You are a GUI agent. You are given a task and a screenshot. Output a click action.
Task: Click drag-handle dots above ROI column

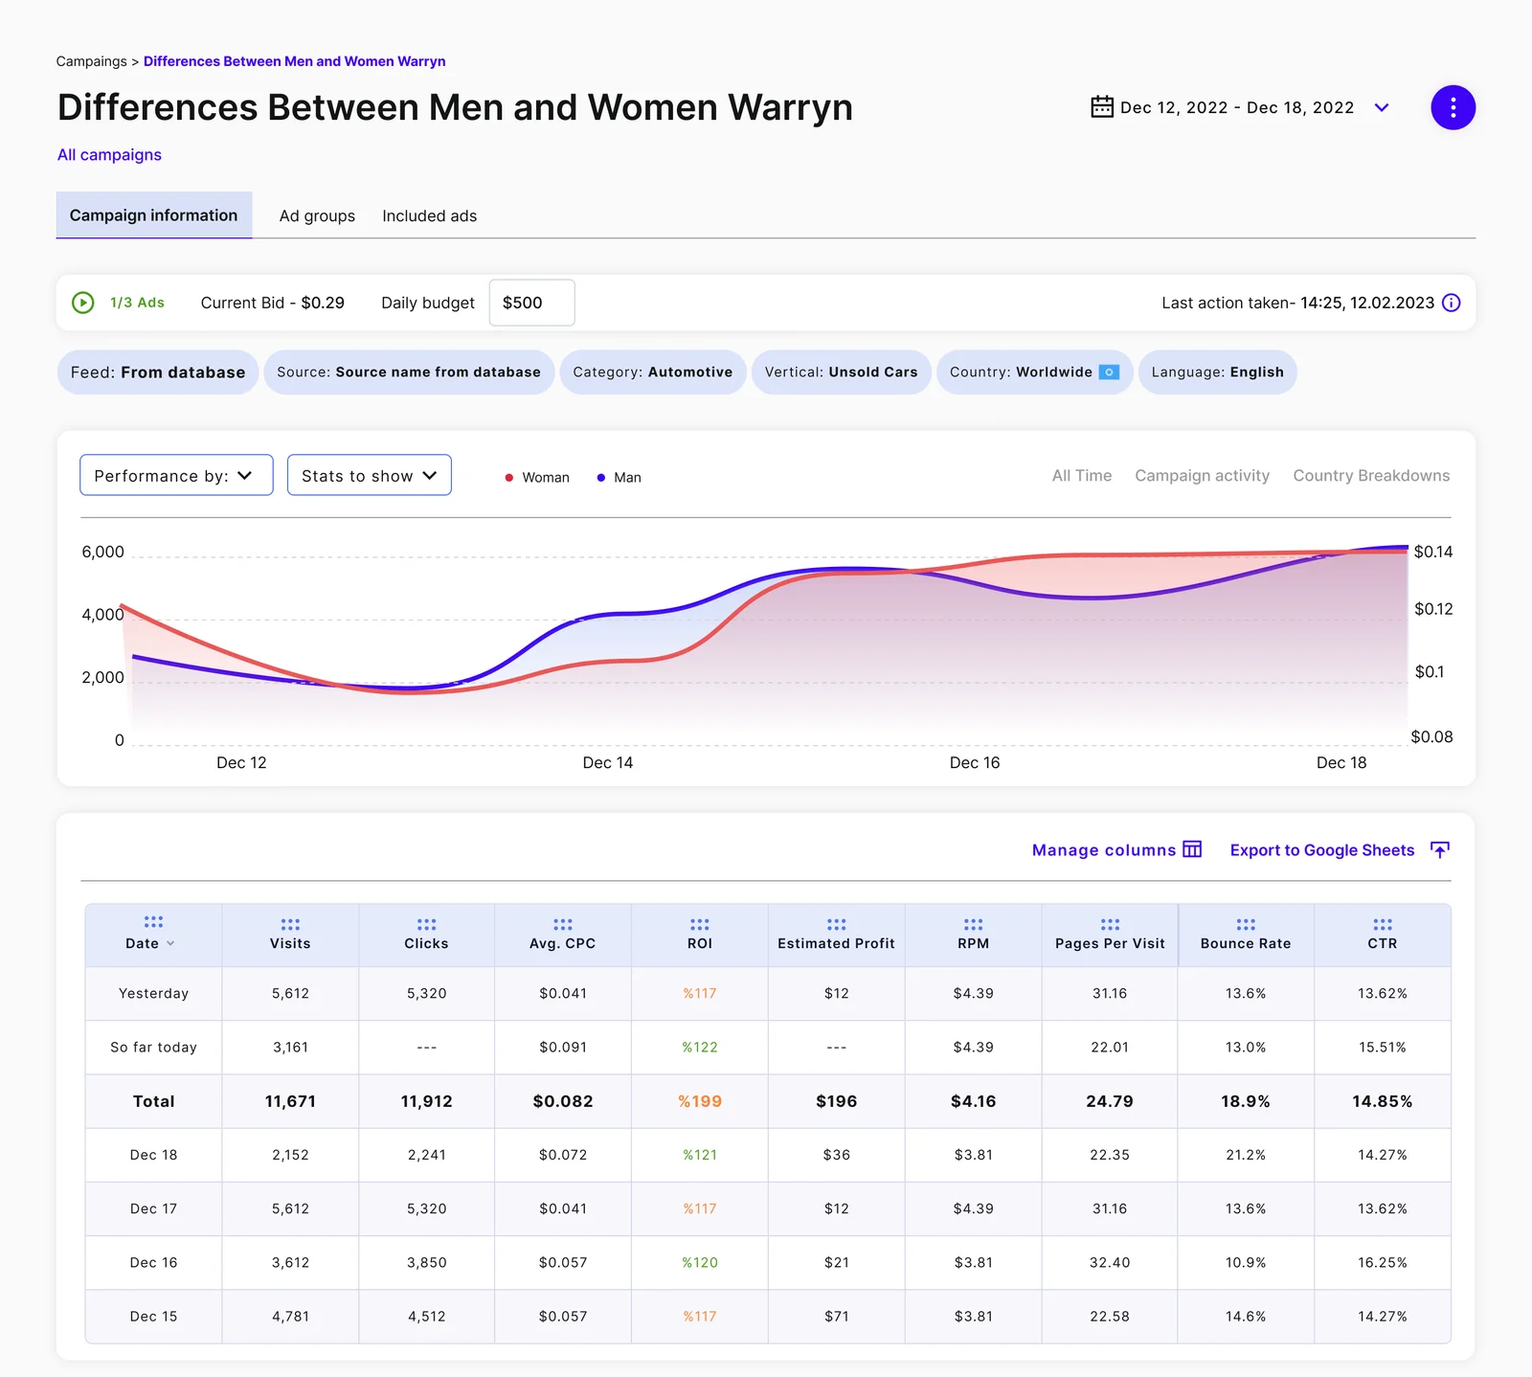click(x=700, y=924)
